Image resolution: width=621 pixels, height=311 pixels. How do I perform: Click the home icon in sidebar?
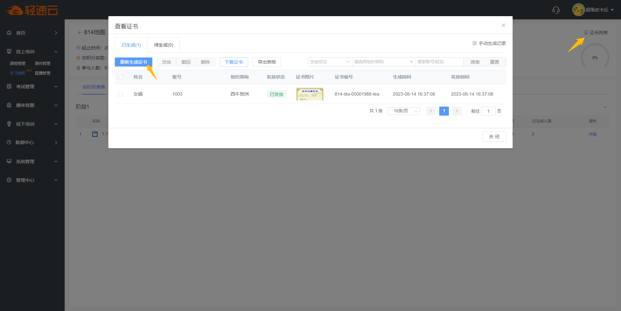[9, 33]
